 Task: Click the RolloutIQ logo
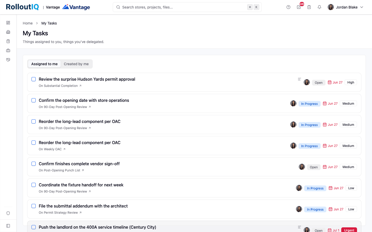[22, 7]
